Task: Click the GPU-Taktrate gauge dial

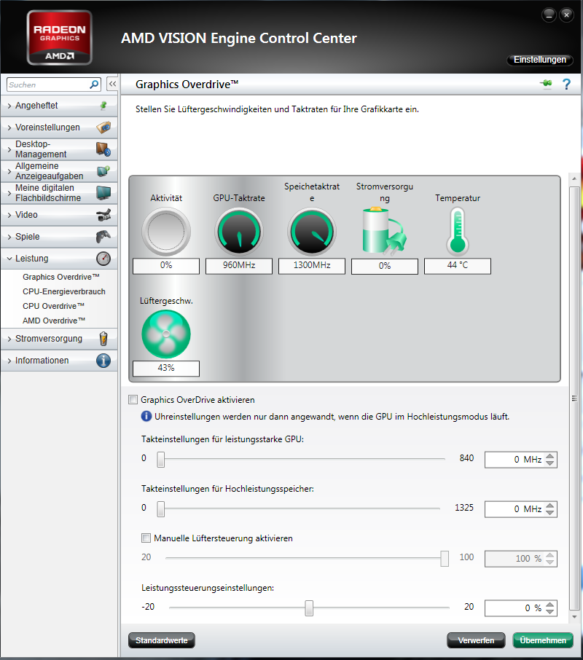Action: [x=239, y=232]
